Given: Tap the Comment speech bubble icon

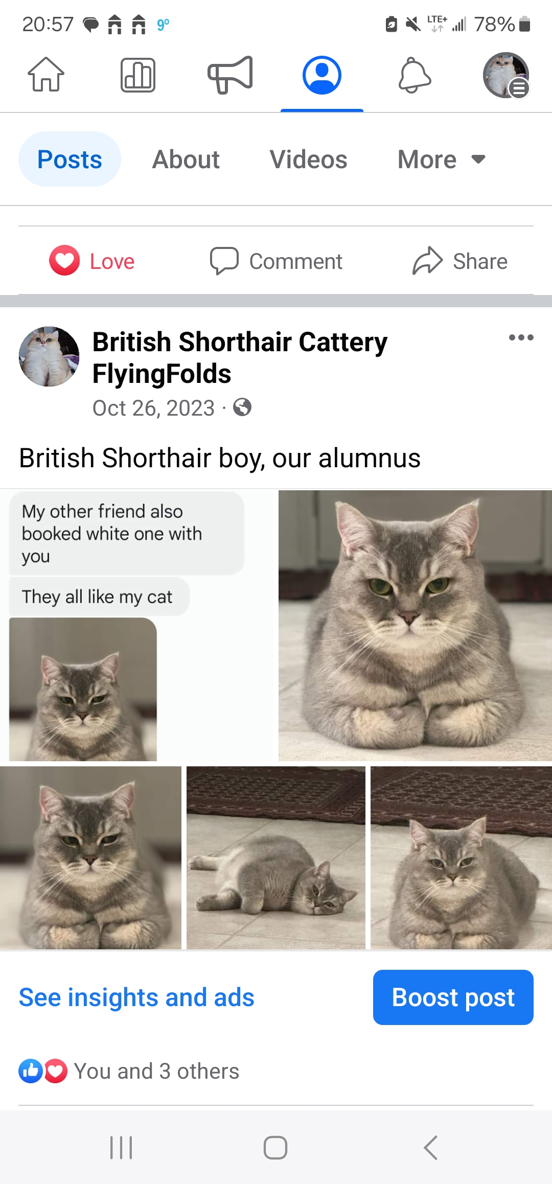Looking at the screenshot, I should 224,261.
